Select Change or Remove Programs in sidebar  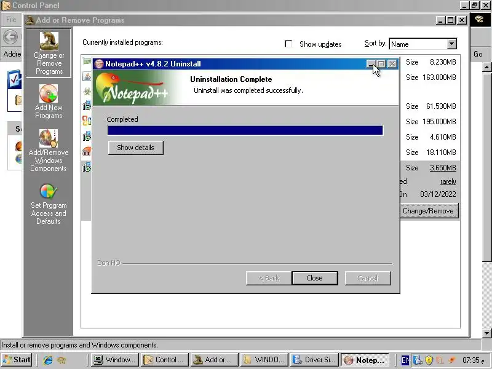click(49, 53)
